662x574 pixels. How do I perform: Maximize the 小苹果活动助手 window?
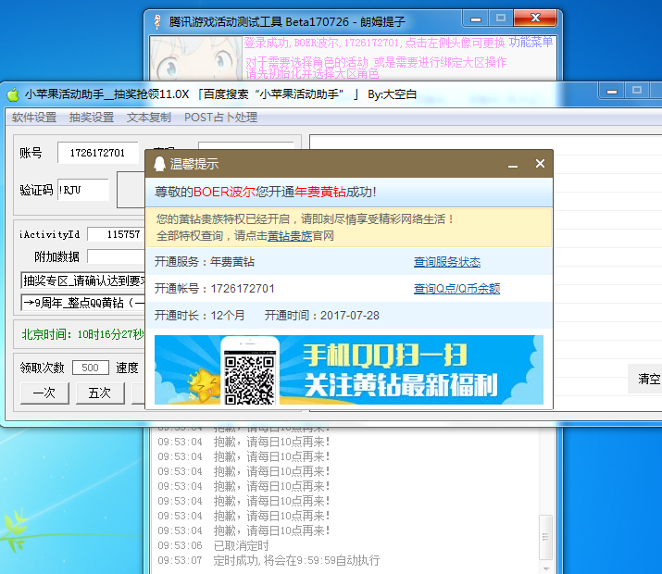[x=638, y=91]
